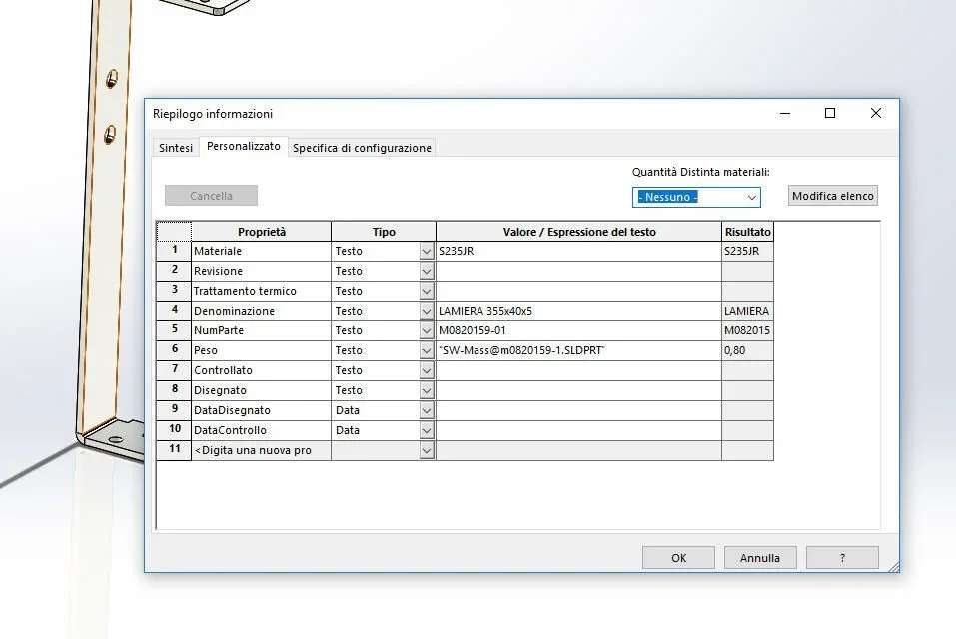Image resolution: width=956 pixels, height=639 pixels.
Task: Switch to the Sintesi tab
Action: pyautogui.click(x=176, y=148)
